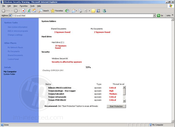The height and width of the screenshot is (127, 175).
Task: Expand the Address bar dropdown arrow
Action: [x=154, y=15]
